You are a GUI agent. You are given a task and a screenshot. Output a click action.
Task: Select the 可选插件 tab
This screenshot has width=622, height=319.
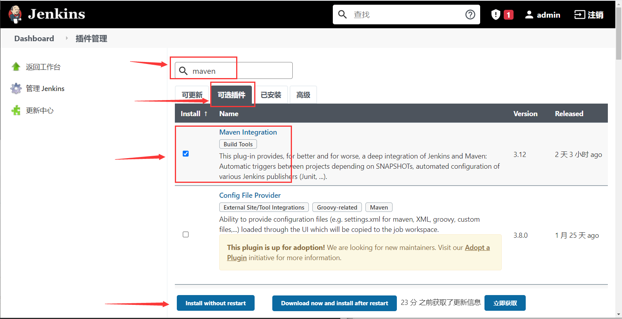231,95
